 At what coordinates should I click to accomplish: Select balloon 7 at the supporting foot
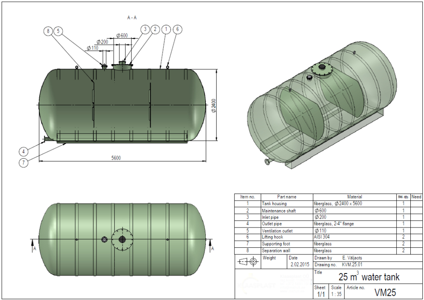tap(24, 162)
